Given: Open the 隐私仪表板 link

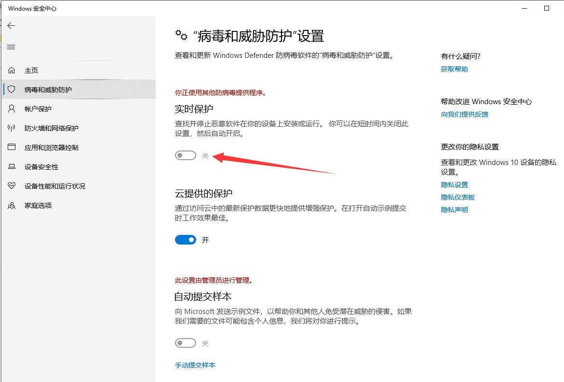Looking at the screenshot, I should [x=458, y=197].
